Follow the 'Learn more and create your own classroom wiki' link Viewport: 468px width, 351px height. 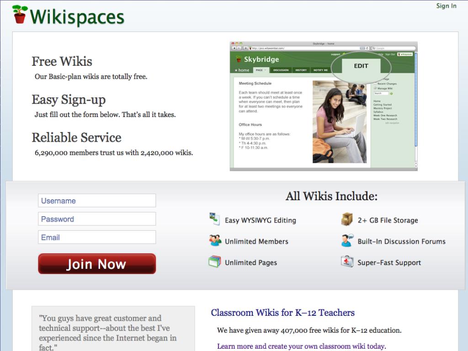click(301, 346)
